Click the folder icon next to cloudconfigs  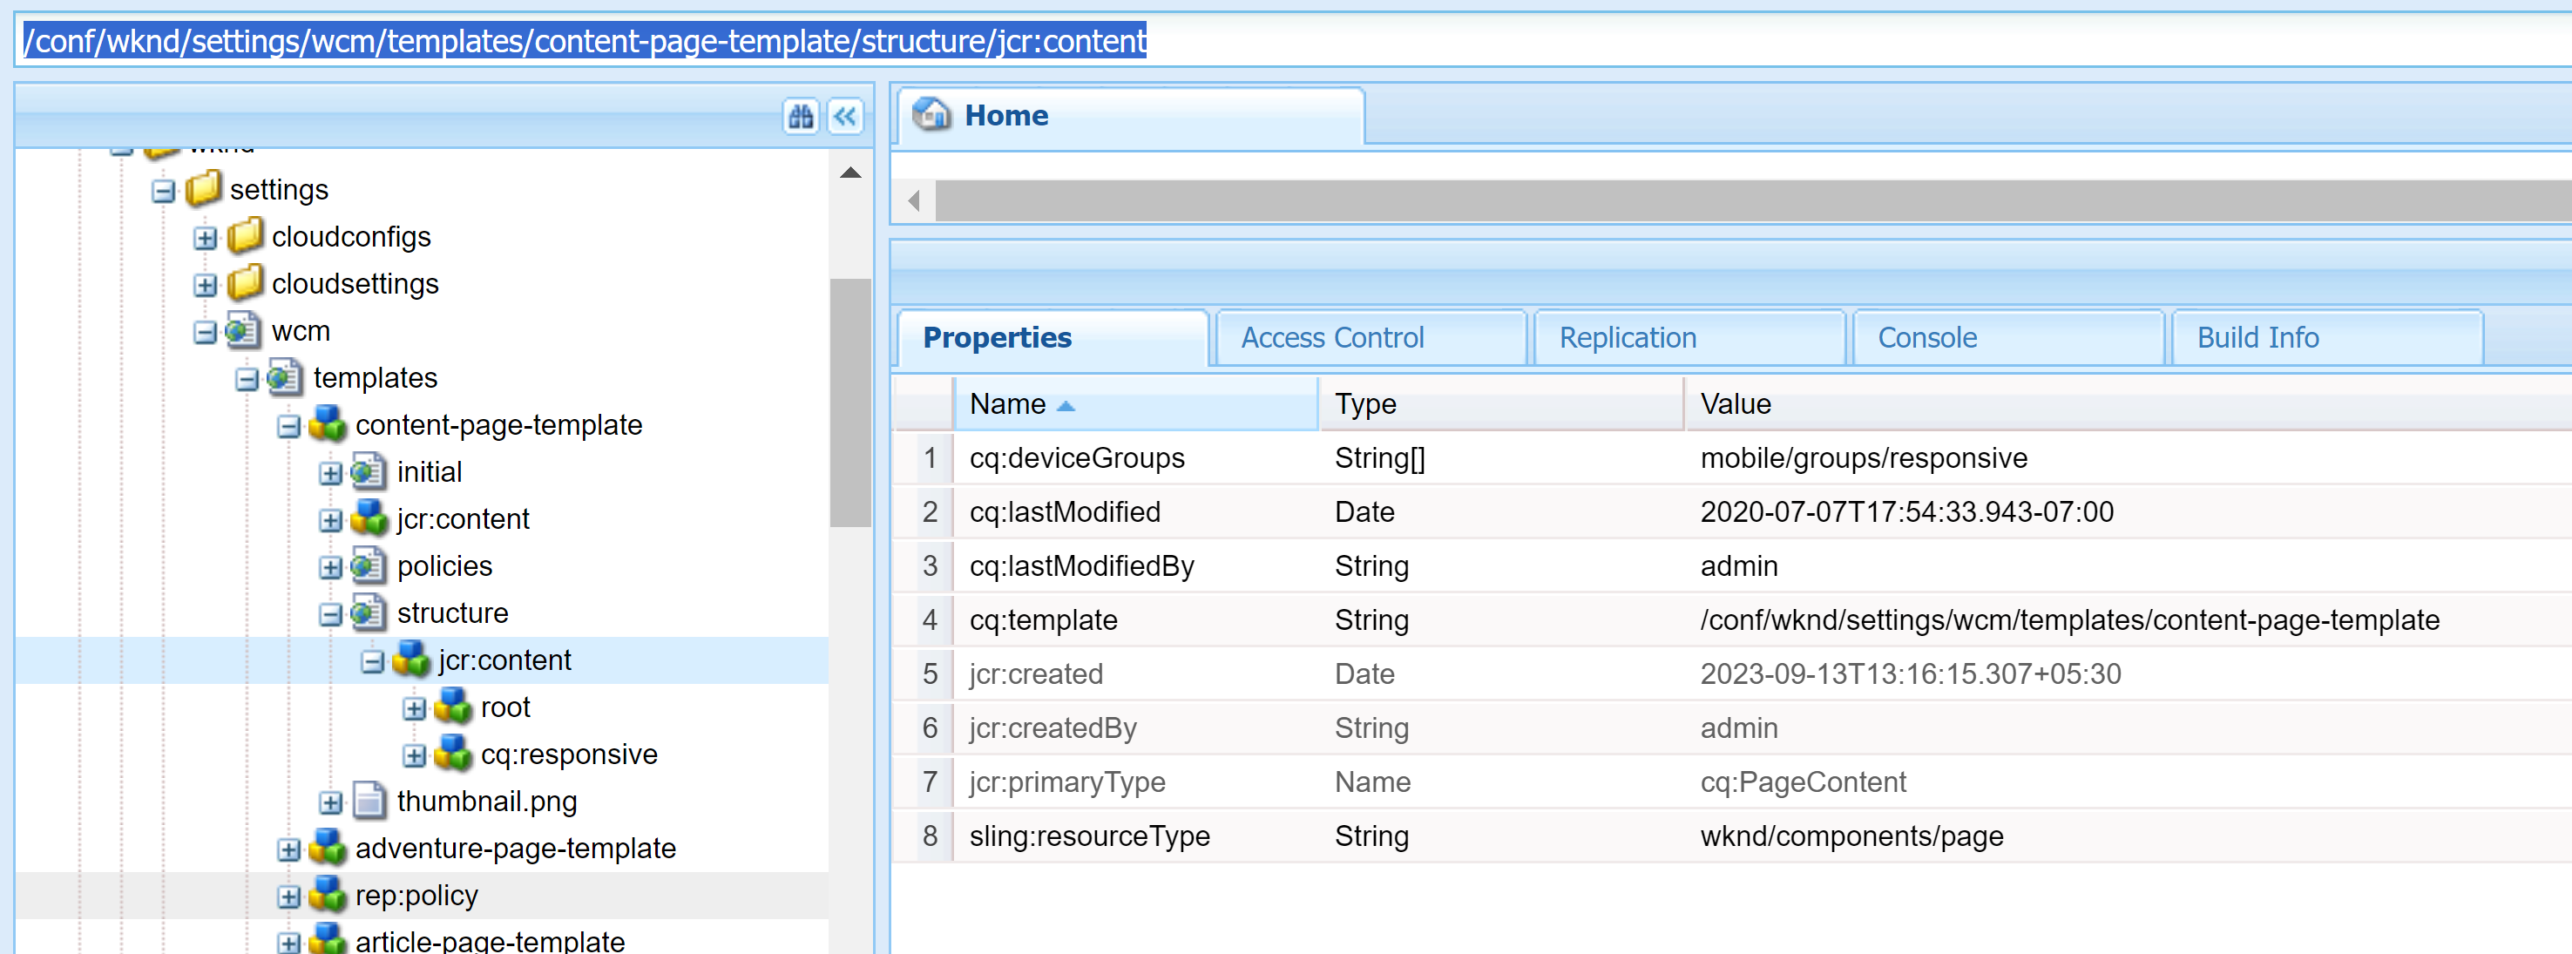point(244,236)
